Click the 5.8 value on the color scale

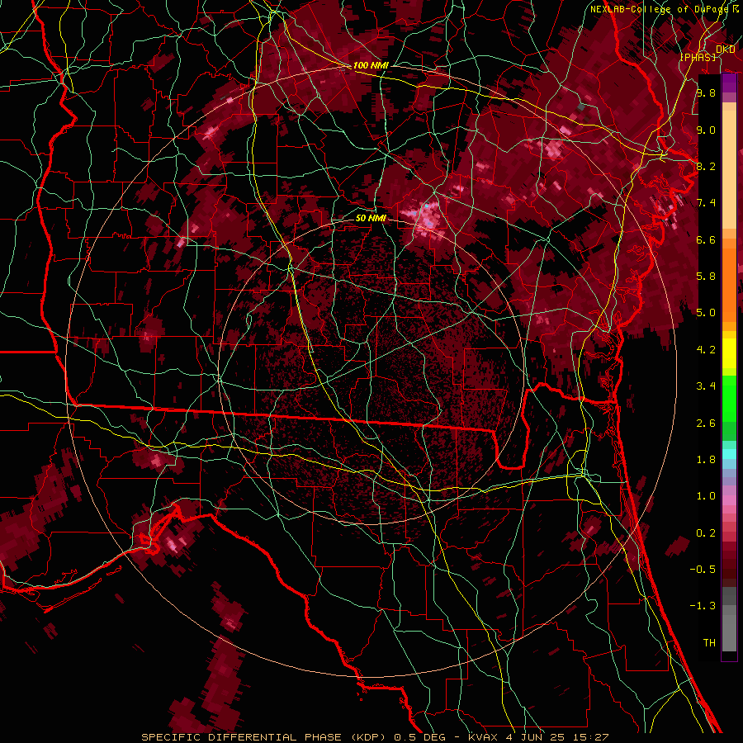click(706, 277)
